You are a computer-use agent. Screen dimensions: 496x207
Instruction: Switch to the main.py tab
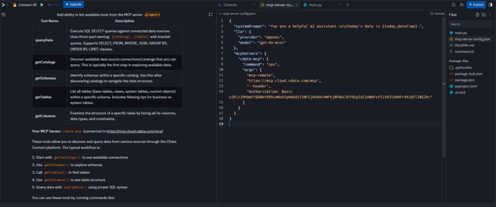point(315,5)
